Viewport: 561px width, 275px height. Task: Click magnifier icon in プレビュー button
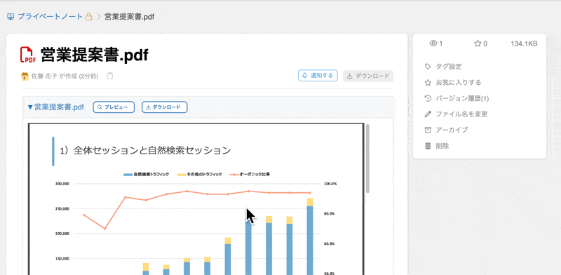coord(100,107)
